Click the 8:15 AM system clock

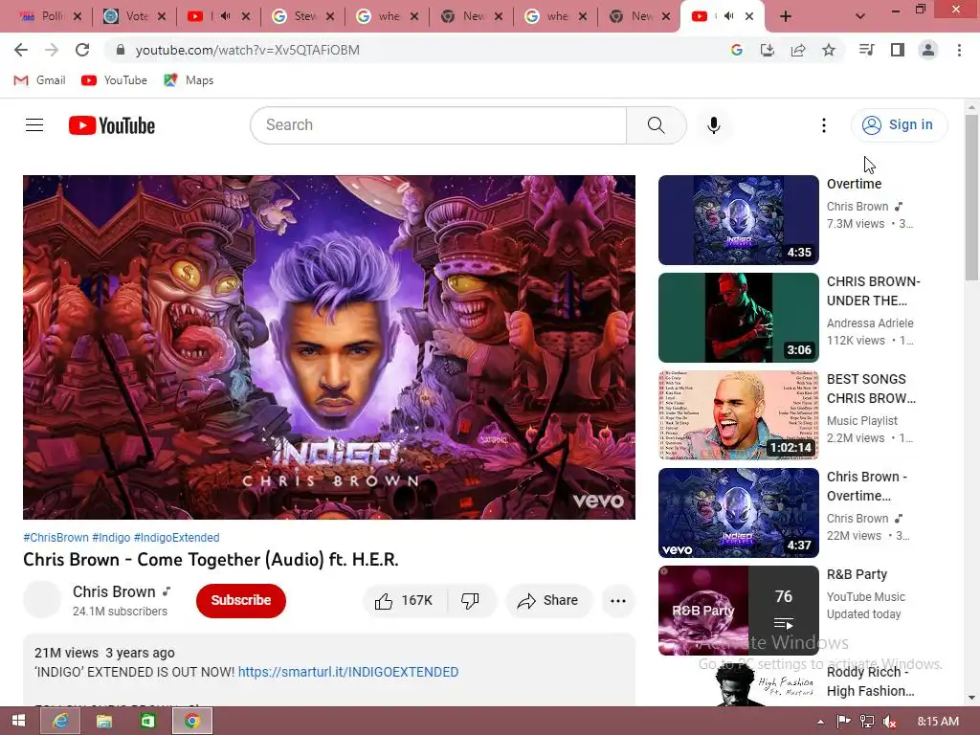(x=938, y=722)
